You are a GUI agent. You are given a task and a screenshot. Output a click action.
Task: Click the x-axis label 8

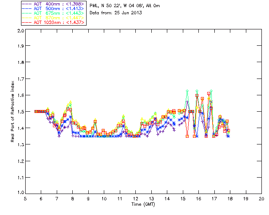[73, 199]
